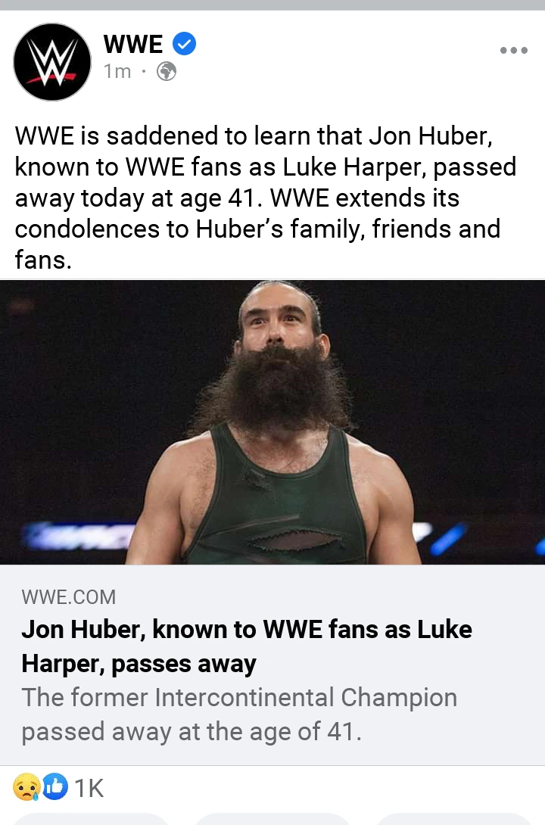
Task: Tap the sad reaction emoji
Action: coord(26,787)
